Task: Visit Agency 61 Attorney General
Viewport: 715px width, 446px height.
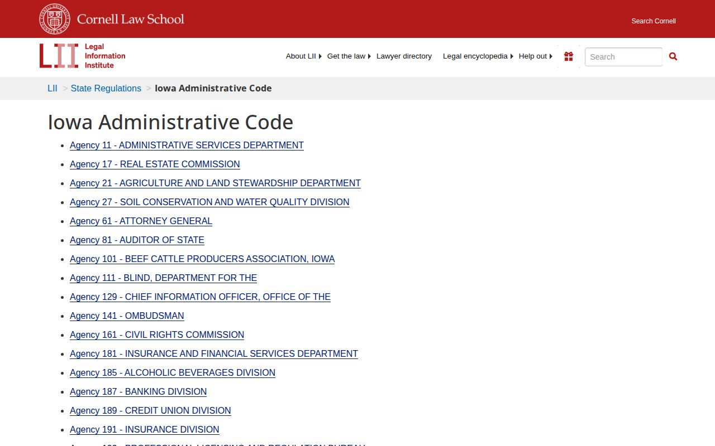Action: coord(141,221)
